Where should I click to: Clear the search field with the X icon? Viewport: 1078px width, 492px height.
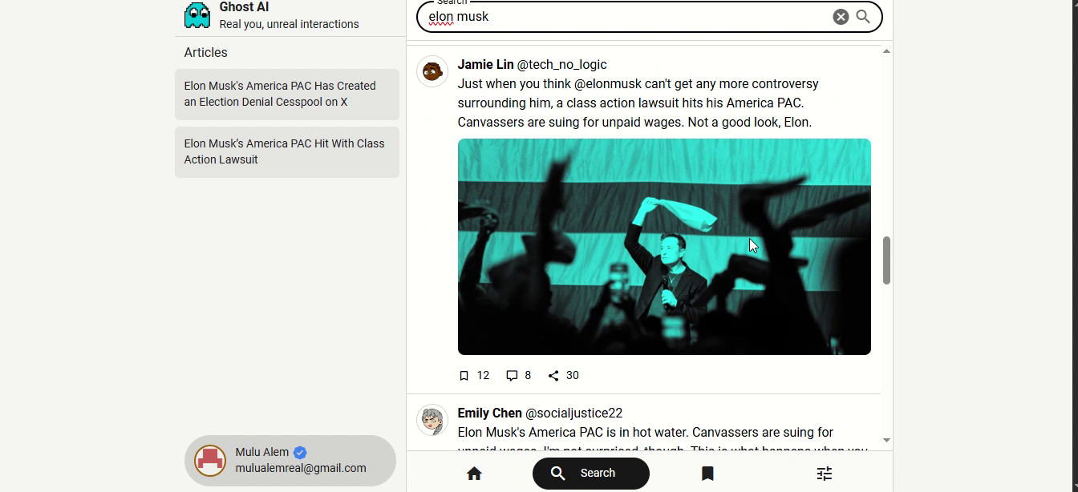pyautogui.click(x=840, y=17)
